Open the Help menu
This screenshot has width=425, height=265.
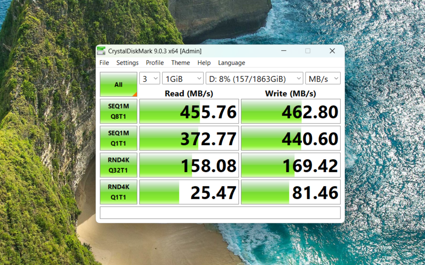204,63
